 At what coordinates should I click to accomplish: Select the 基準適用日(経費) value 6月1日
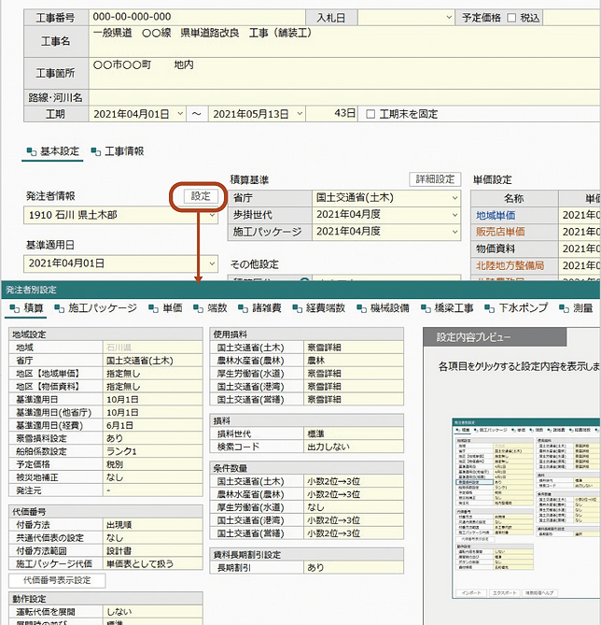[152, 426]
